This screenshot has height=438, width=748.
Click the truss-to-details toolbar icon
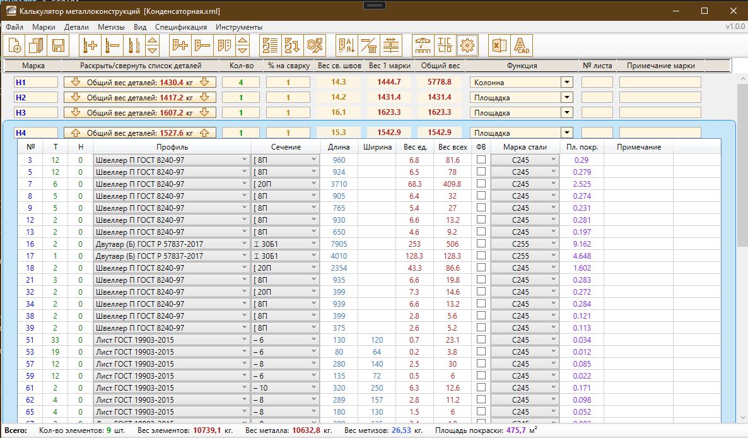(x=423, y=46)
